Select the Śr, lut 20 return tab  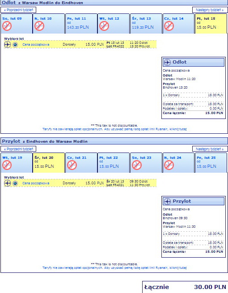pyautogui.click(x=49, y=163)
